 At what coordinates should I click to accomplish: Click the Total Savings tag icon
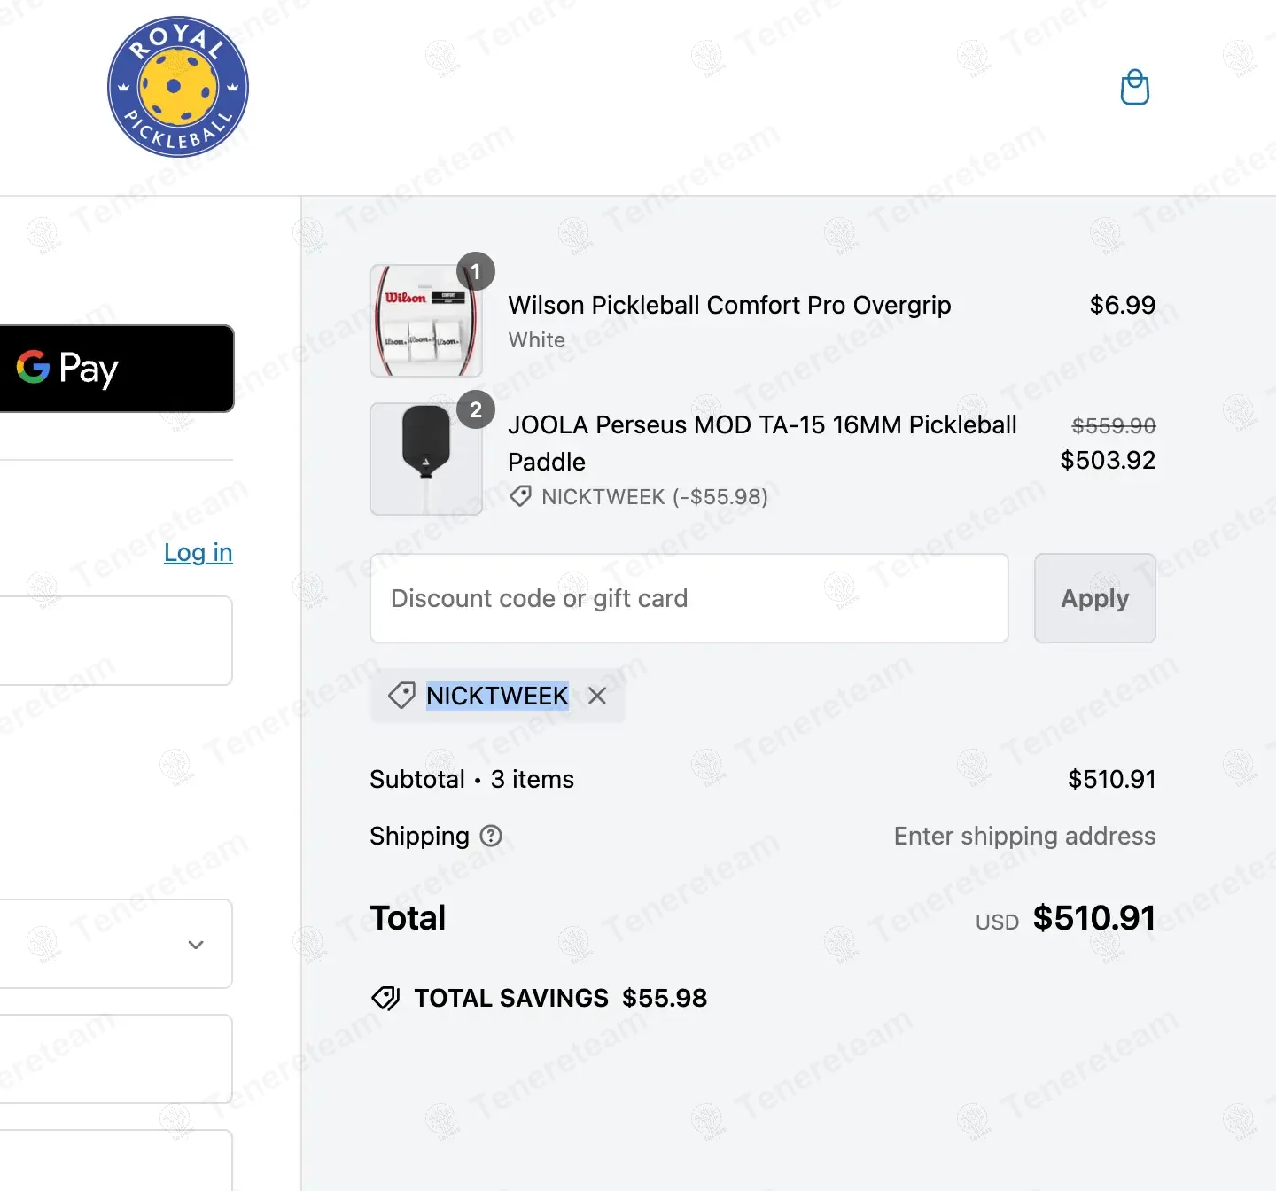click(x=385, y=998)
